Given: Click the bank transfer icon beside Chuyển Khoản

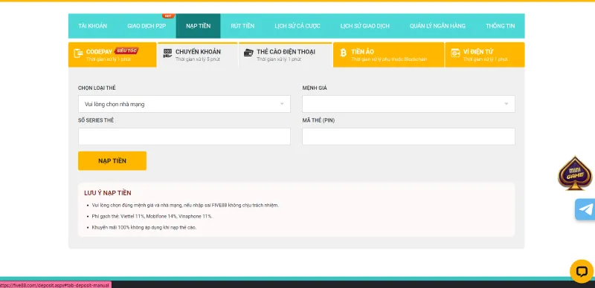Looking at the screenshot, I should point(167,53).
